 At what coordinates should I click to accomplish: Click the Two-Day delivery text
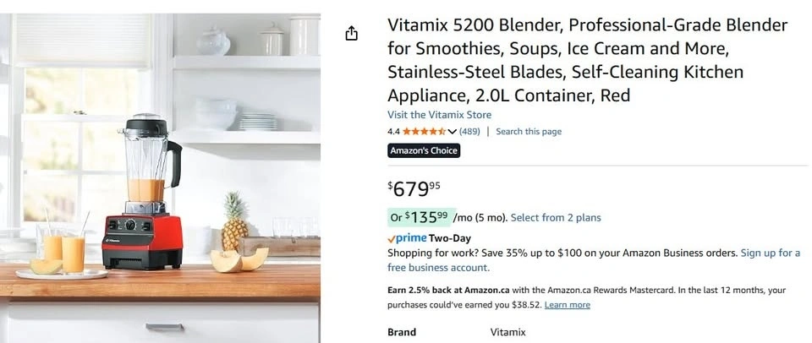pyautogui.click(x=451, y=239)
